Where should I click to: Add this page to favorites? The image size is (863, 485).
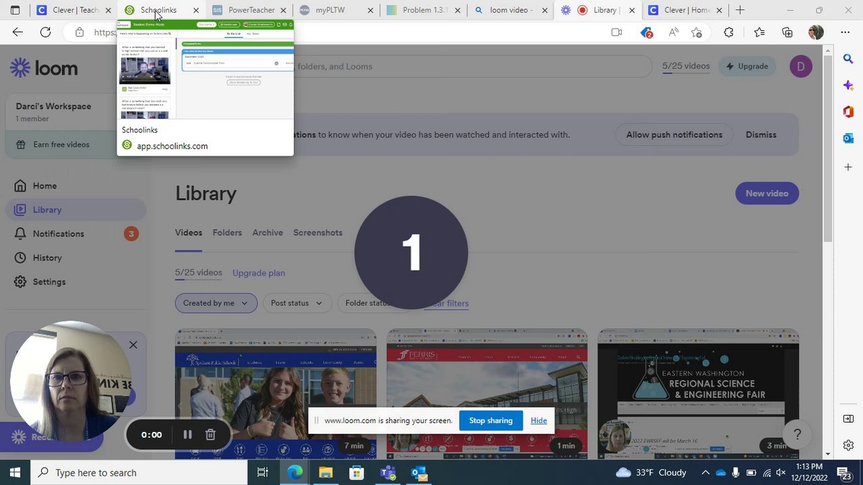coord(697,32)
